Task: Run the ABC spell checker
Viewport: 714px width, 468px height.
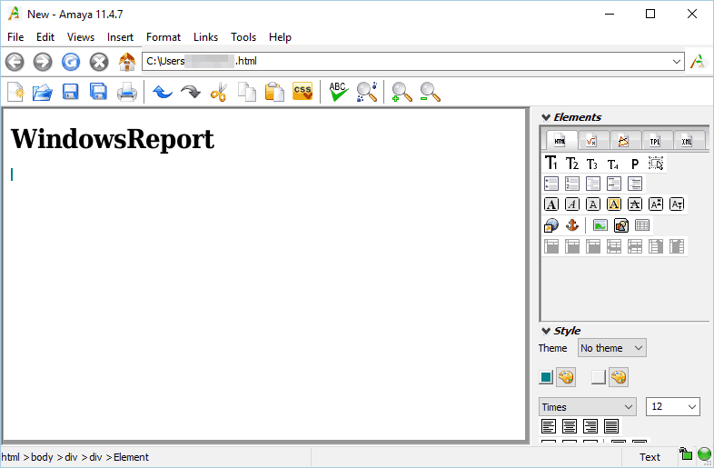Action: click(338, 92)
